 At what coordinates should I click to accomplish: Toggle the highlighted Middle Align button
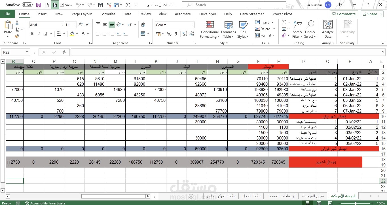112,25
